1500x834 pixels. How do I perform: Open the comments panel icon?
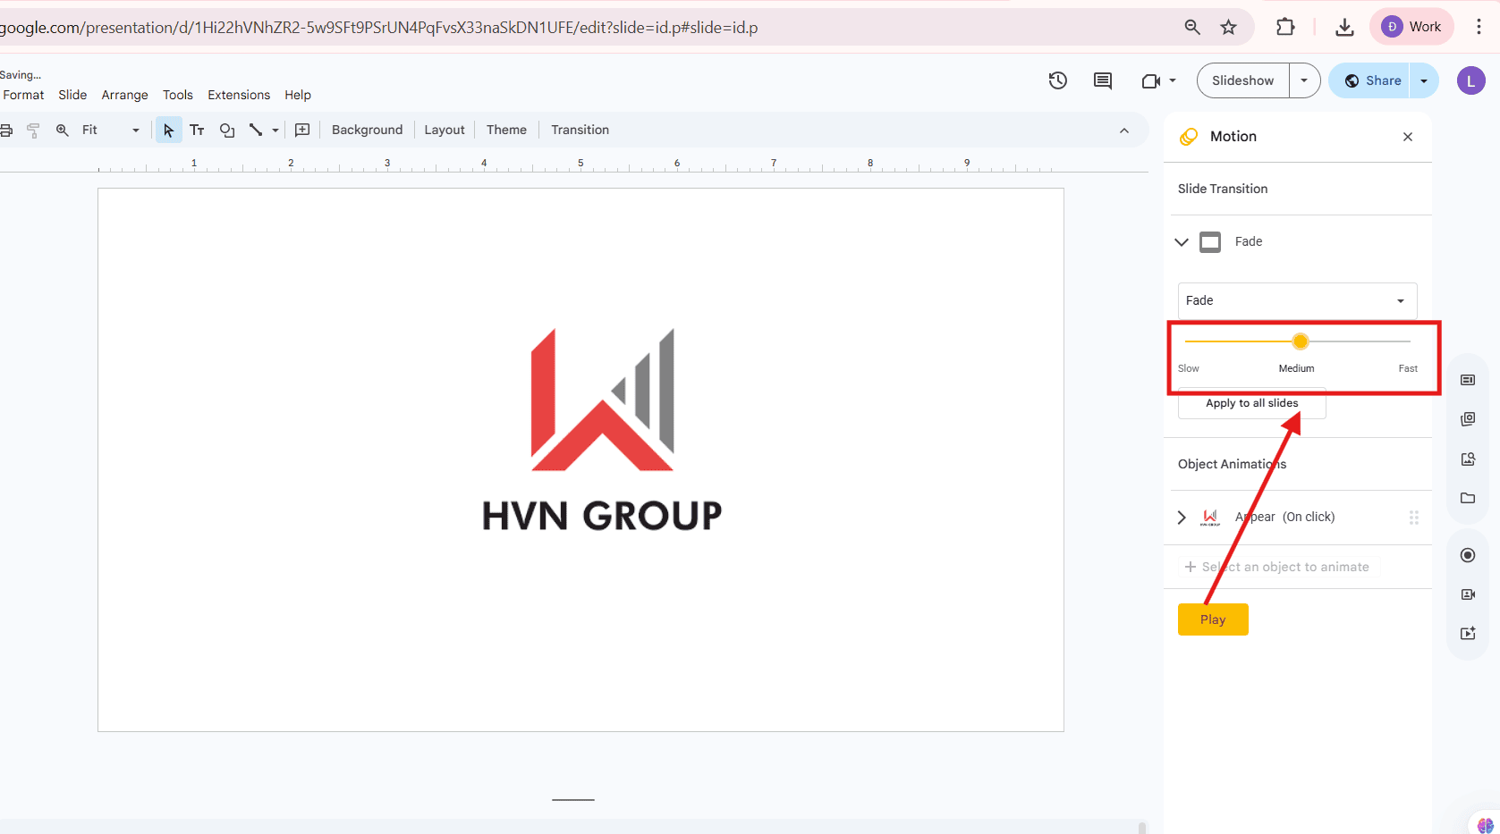click(1103, 80)
